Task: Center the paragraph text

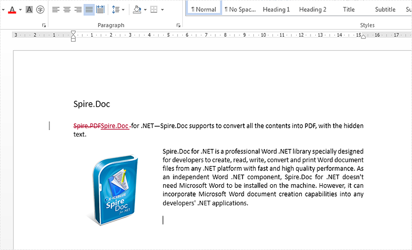Action: pyautogui.click(x=67, y=10)
